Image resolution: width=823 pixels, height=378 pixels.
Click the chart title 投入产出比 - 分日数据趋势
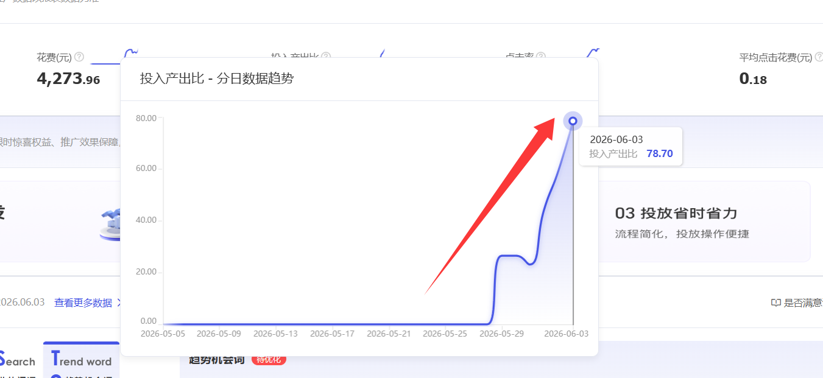tap(217, 79)
